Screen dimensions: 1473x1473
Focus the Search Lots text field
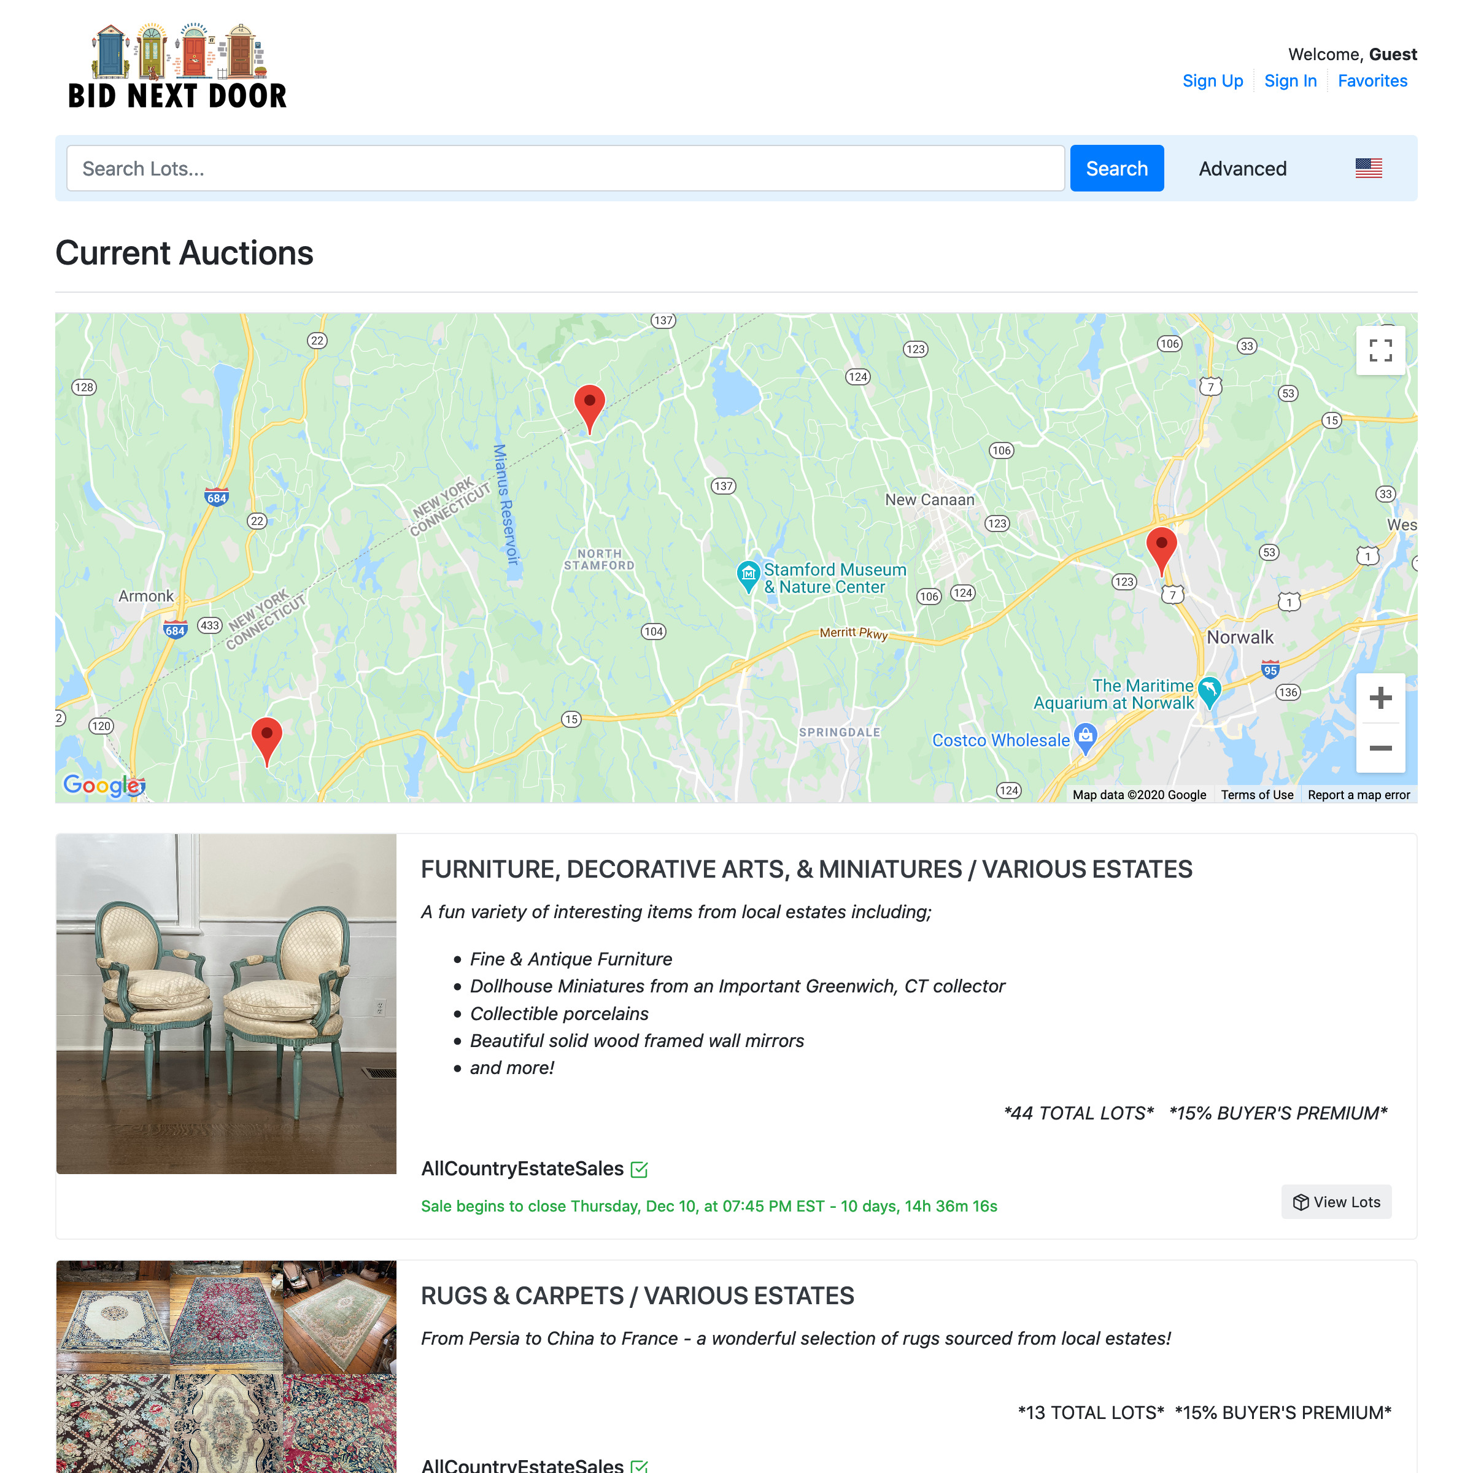click(x=565, y=169)
